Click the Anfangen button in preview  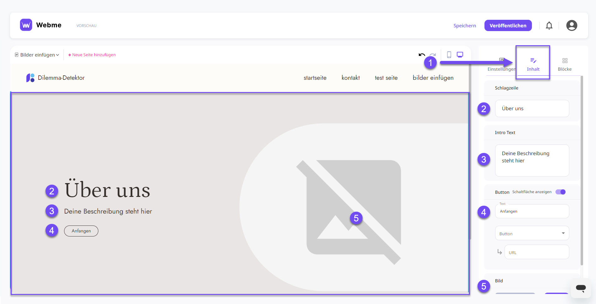[81, 231]
